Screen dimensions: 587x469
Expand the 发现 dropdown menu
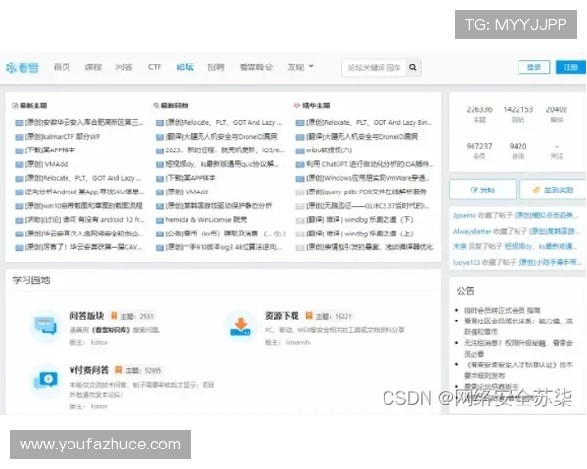point(300,67)
